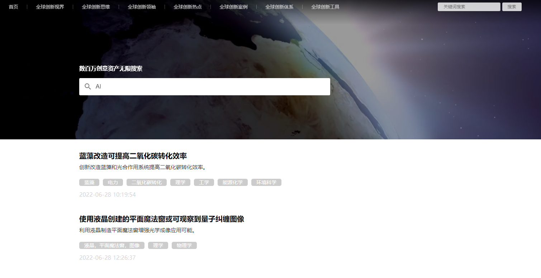The width and height of the screenshot is (541, 278).
Task: Open article 蓝藻改造可提高二氧化碳转化效率
Action: point(133,156)
